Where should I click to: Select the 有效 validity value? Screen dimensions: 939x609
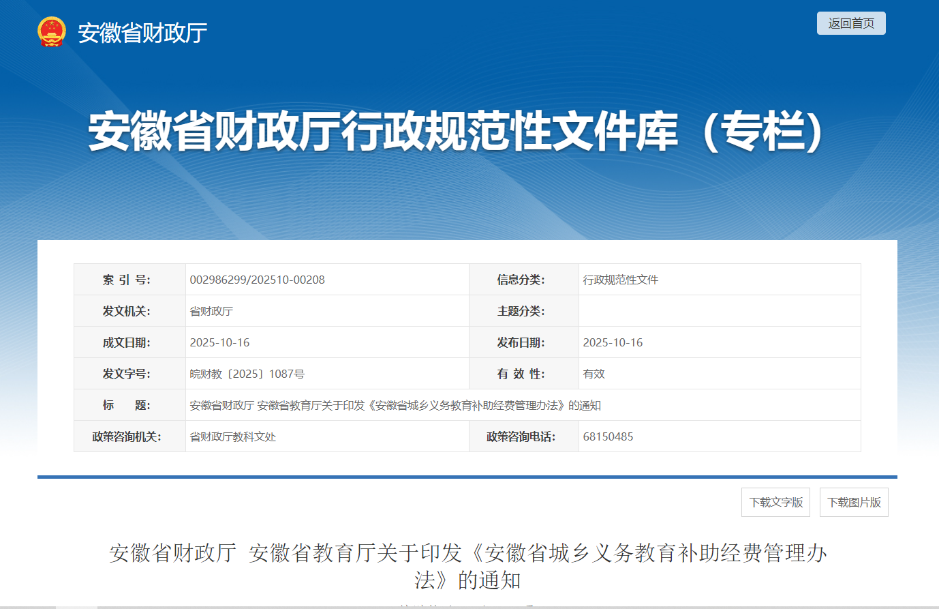click(594, 374)
